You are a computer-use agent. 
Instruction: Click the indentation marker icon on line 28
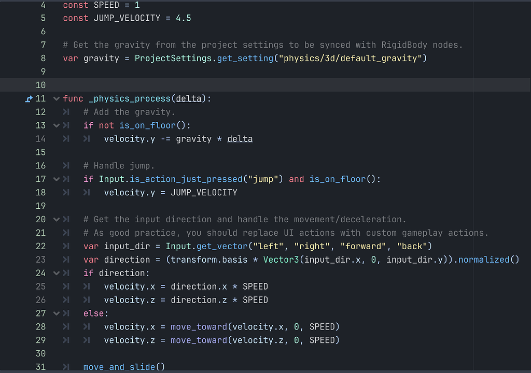pos(66,326)
